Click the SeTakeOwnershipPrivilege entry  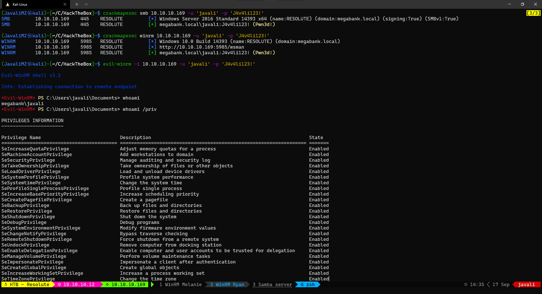[35, 166]
